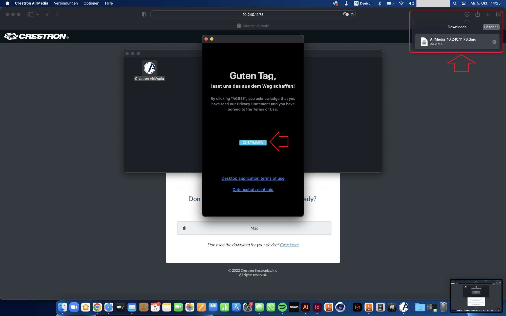Image resolution: width=506 pixels, height=316 pixels.
Task: Launch Zoom from the Dock
Action: click(x=74, y=307)
